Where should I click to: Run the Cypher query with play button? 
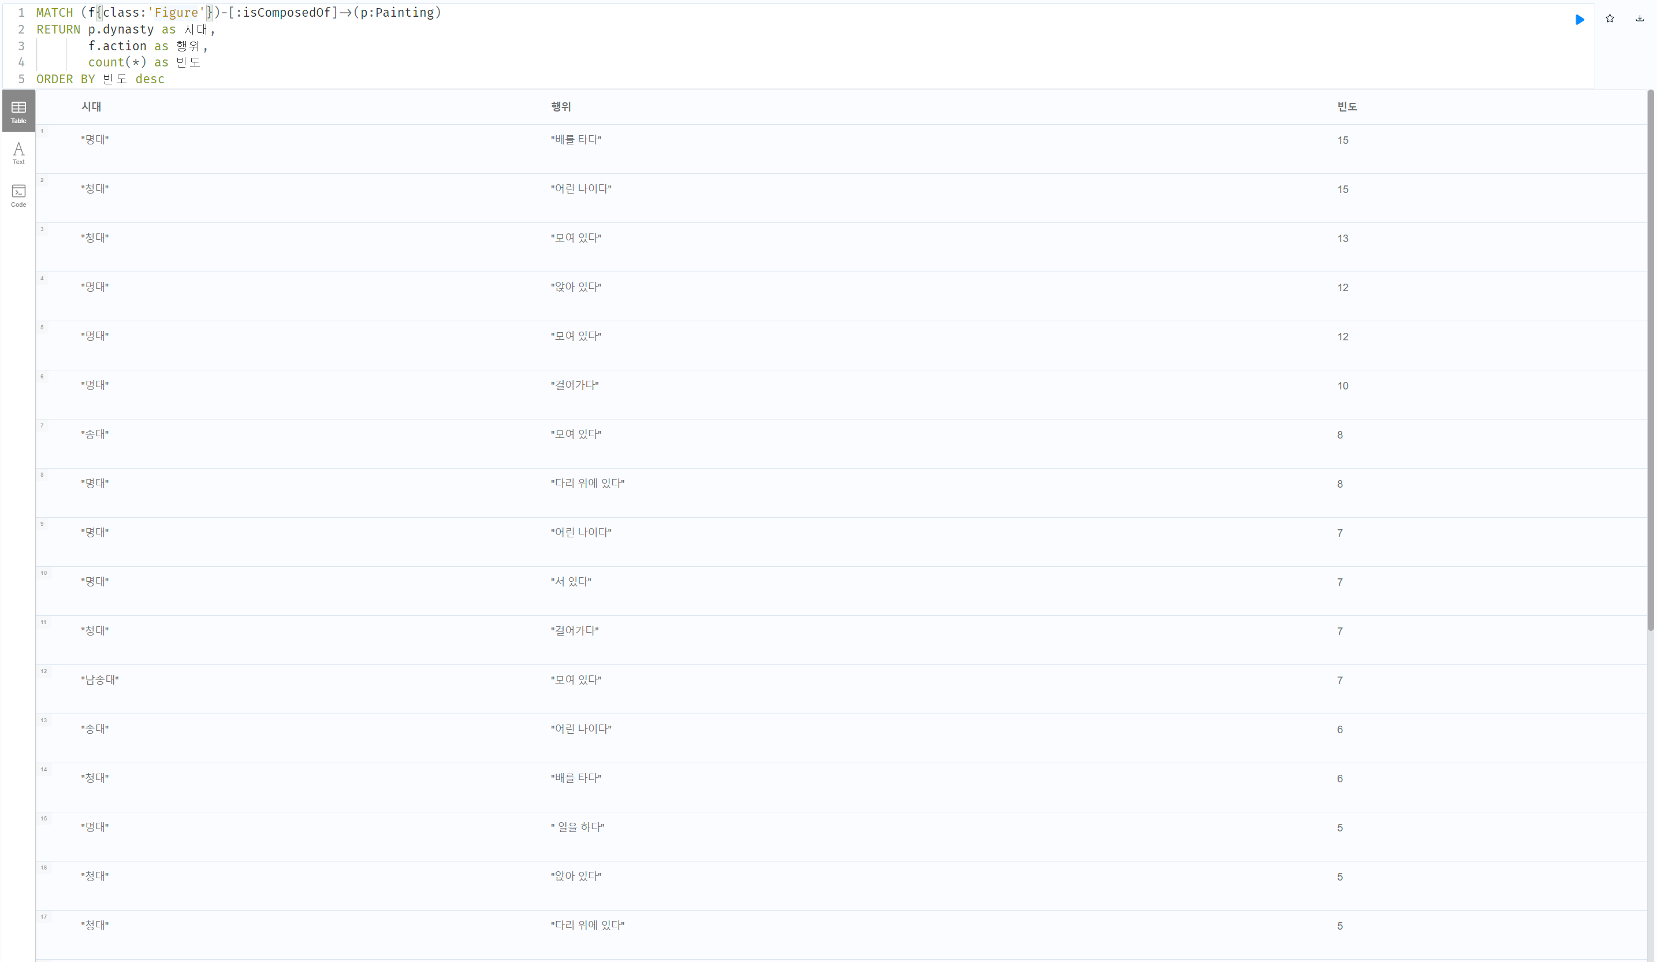pos(1580,20)
